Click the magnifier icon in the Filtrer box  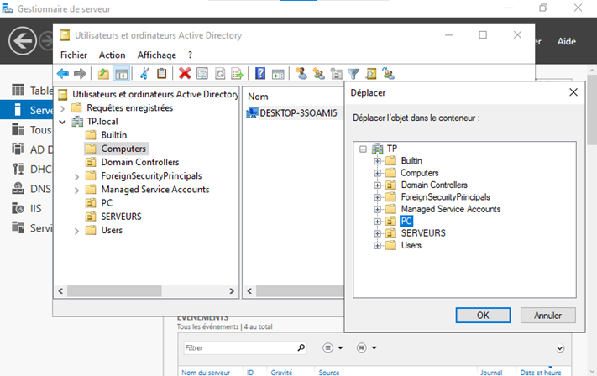(x=301, y=347)
